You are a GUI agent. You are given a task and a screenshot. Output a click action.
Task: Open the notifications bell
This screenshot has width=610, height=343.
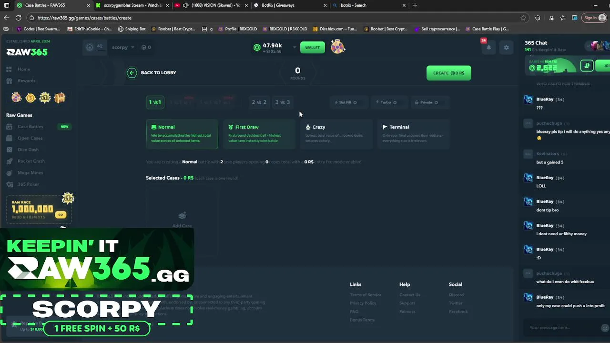[488, 48]
